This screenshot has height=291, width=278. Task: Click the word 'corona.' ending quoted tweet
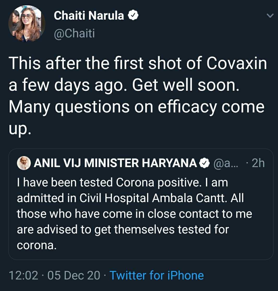click(x=37, y=245)
